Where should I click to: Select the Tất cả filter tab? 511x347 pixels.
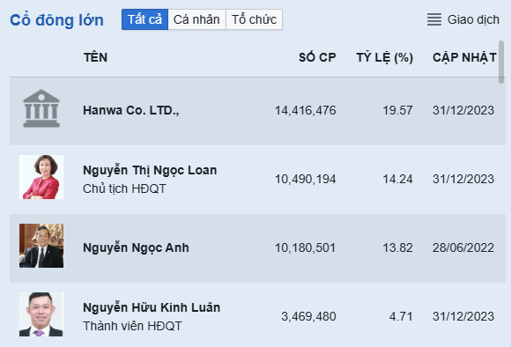coord(144,19)
